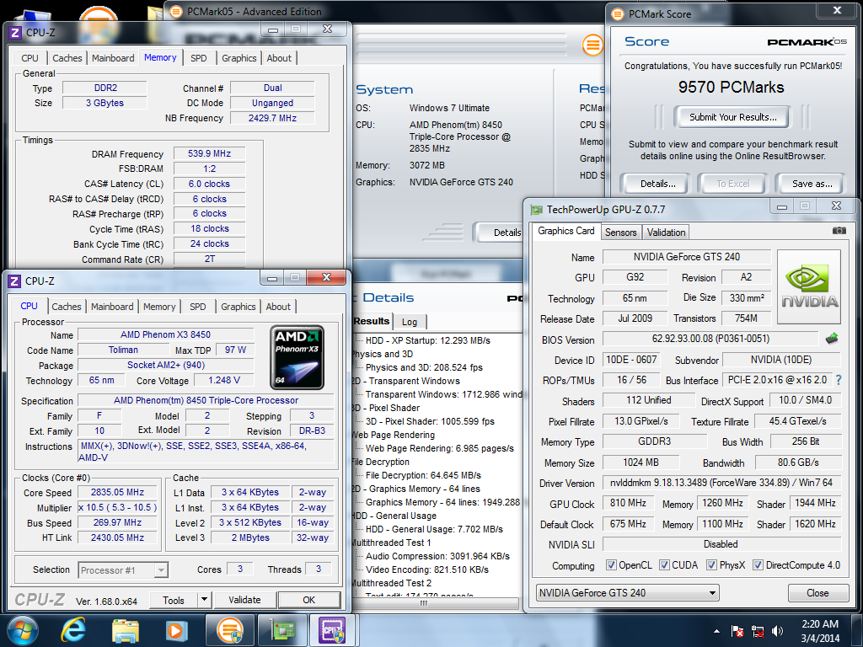Viewport: 863px width, 647px height.
Task: Open Windows Media Player from taskbar
Action: [x=177, y=630]
